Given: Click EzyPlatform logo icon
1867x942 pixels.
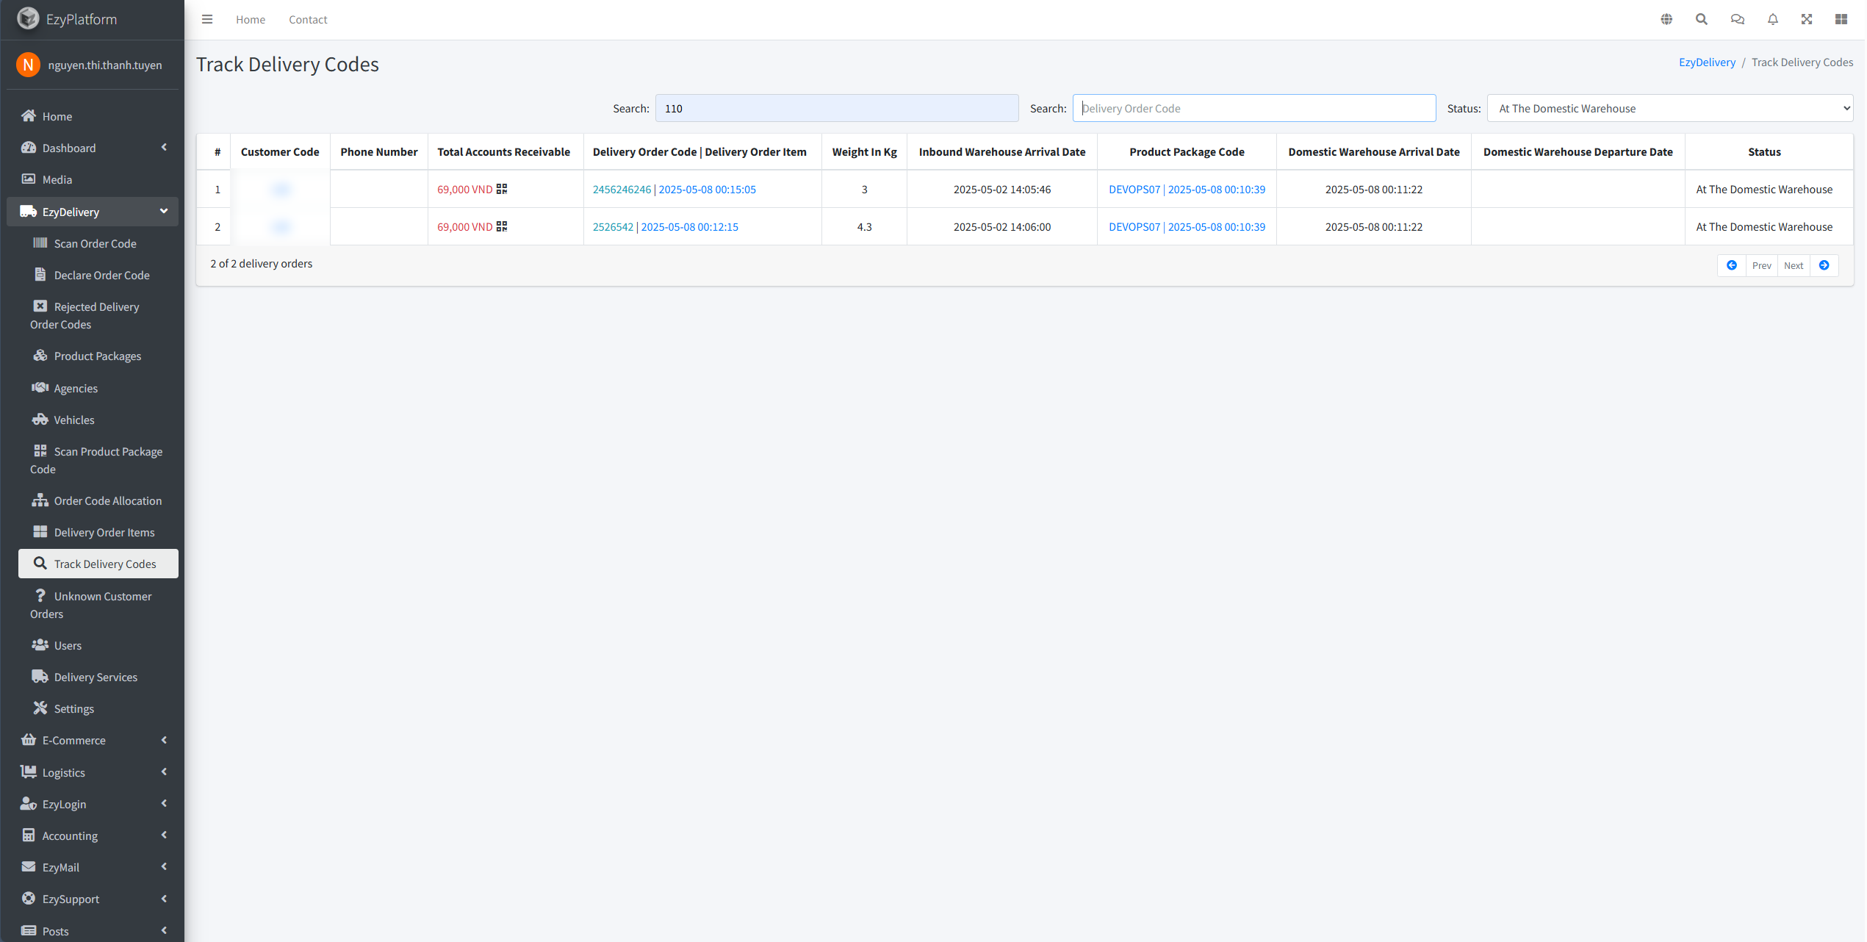Looking at the screenshot, I should (x=28, y=18).
